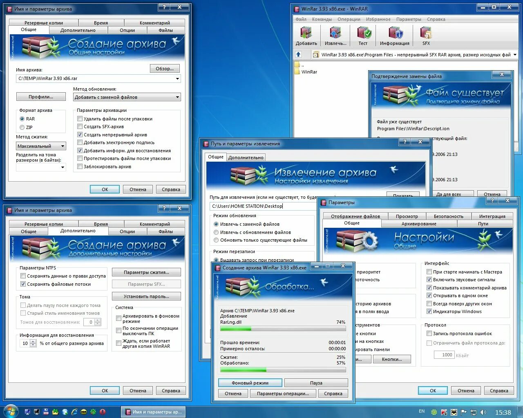The image size is (523, 418).
Task: Click the extraction path input field
Action: (x=263, y=206)
